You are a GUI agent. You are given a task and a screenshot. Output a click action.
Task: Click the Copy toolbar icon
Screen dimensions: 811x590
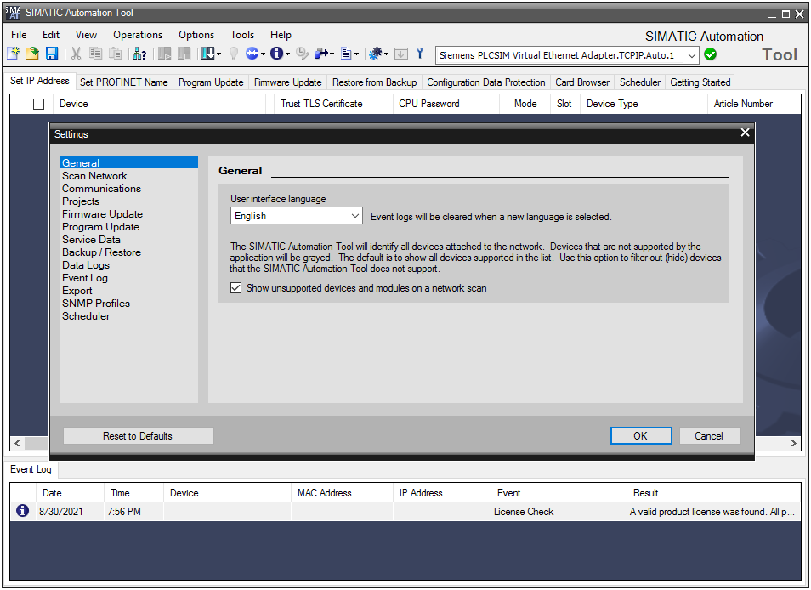95,54
